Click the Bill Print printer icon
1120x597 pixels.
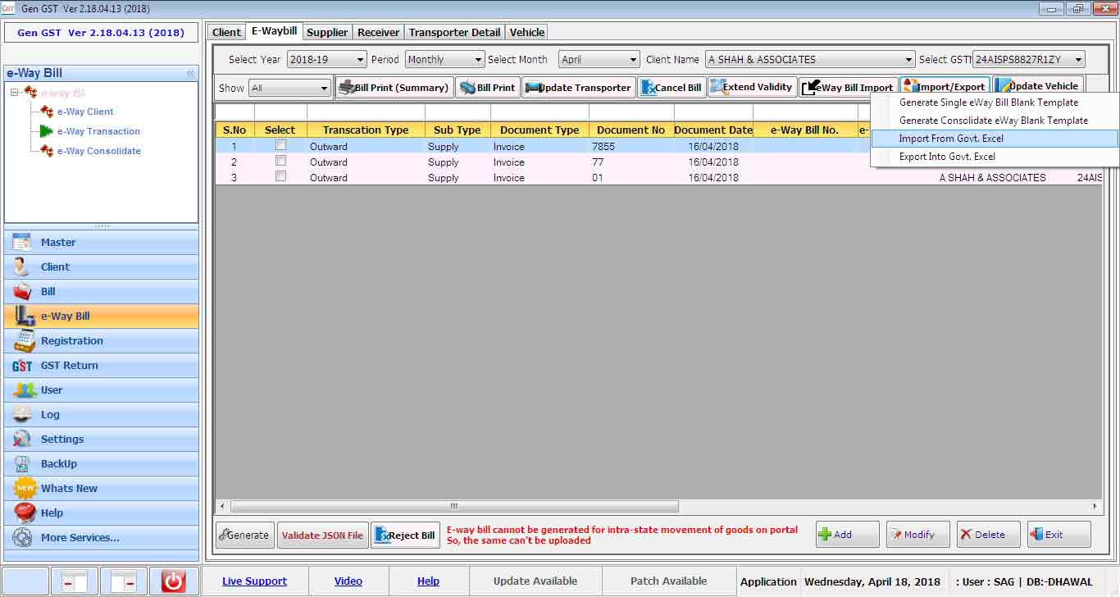pyautogui.click(x=467, y=88)
